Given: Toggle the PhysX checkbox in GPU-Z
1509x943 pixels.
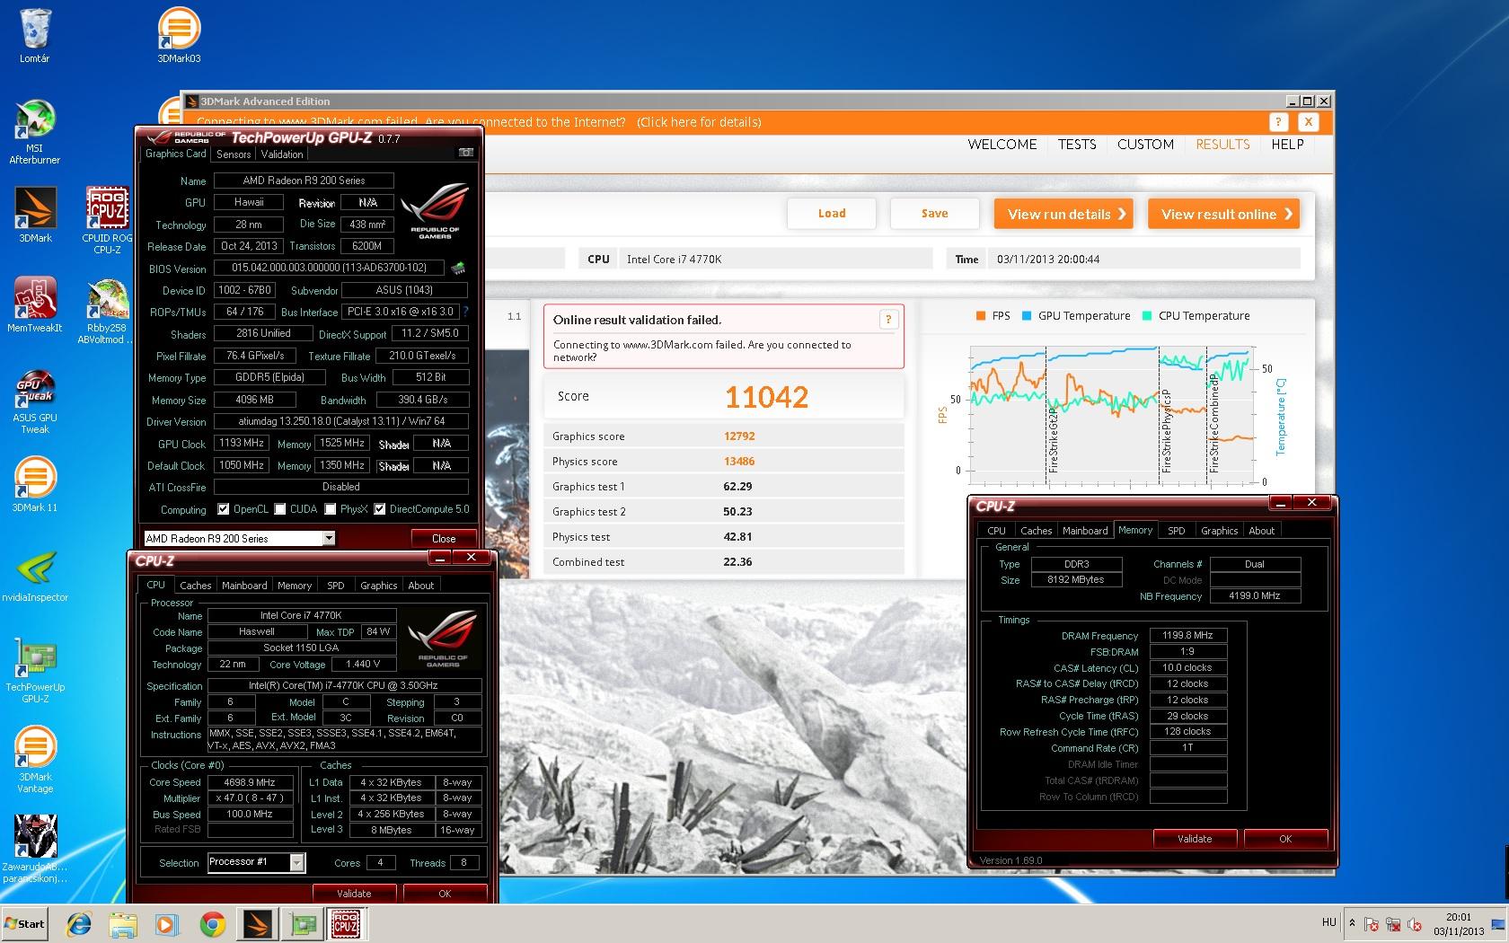Looking at the screenshot, I should point(331,509).
